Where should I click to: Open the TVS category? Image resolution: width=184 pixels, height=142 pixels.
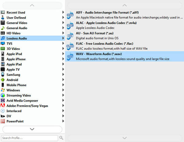[33, 43]
